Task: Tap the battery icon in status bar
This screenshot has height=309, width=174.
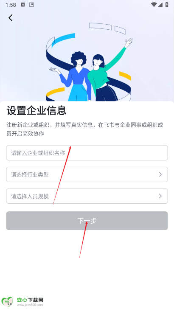Action: click(167, 5)
